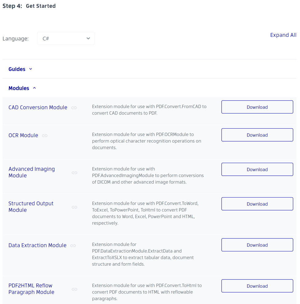
Task: Click the link icon beside CAD Conversion Module
Action: tap(74, 108)
